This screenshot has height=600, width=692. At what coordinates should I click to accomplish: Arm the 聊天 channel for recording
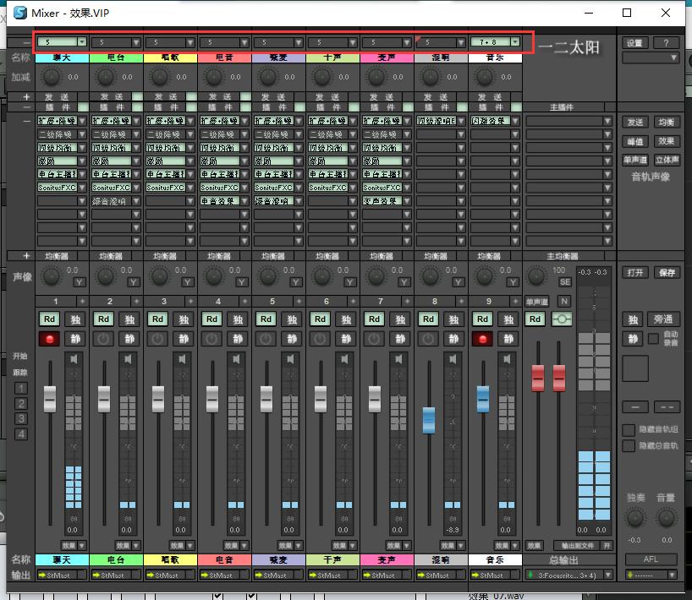[49, 336]
